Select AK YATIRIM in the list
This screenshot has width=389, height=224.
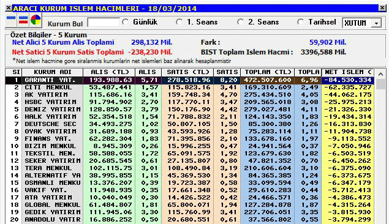tap(46, 95)
